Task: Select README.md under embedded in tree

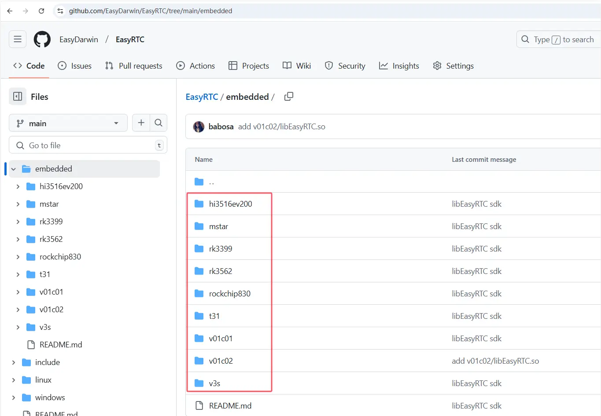Action: coord(61,344)
